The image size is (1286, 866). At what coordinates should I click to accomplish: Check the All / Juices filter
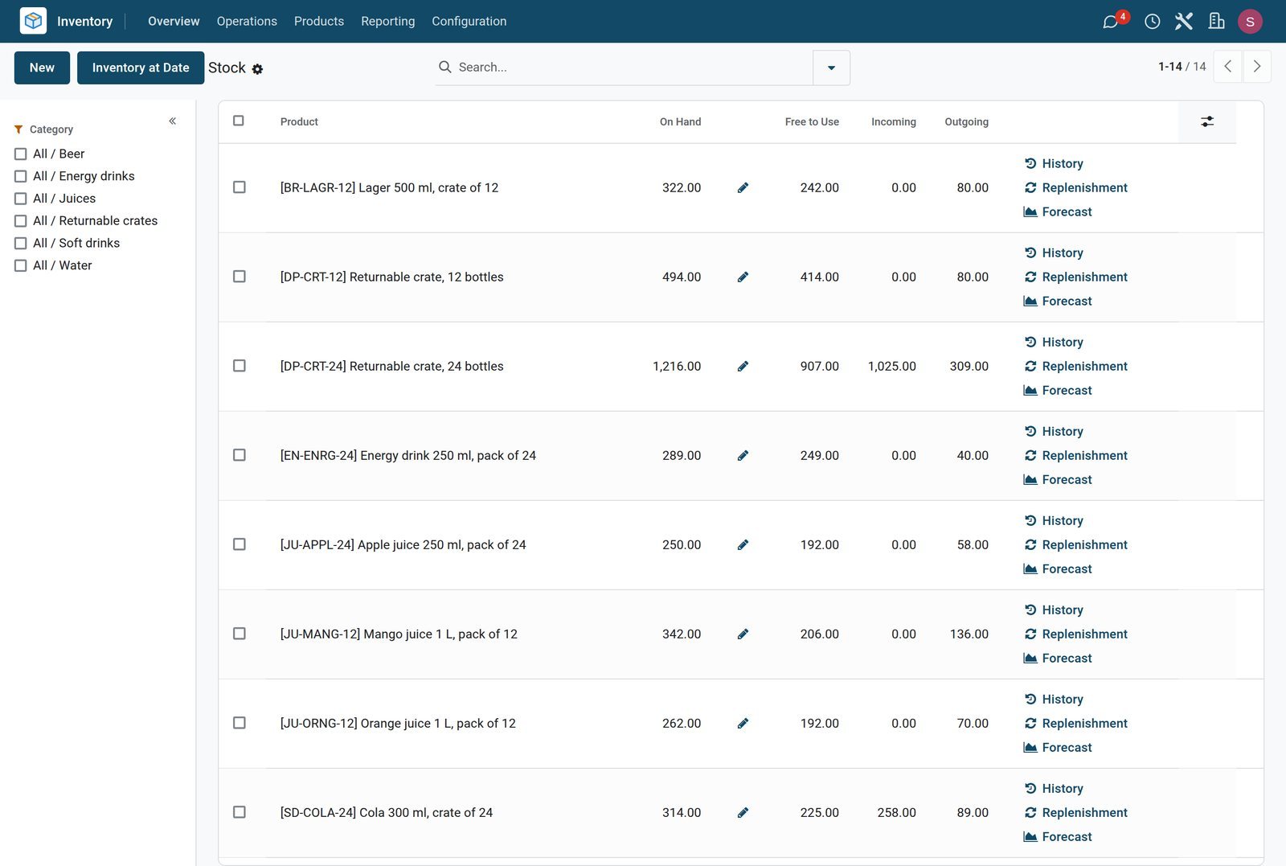[21, 199]
